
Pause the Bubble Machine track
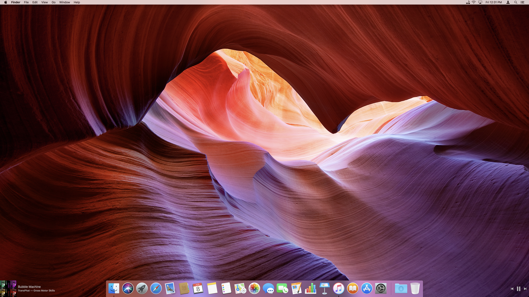coord(519,289)
